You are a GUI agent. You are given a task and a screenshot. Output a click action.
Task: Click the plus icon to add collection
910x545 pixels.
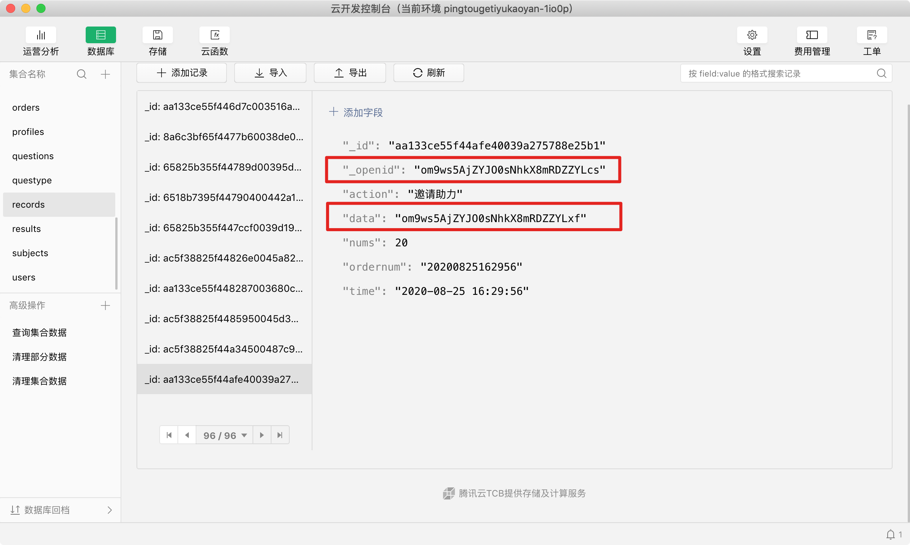click(105, 74)
